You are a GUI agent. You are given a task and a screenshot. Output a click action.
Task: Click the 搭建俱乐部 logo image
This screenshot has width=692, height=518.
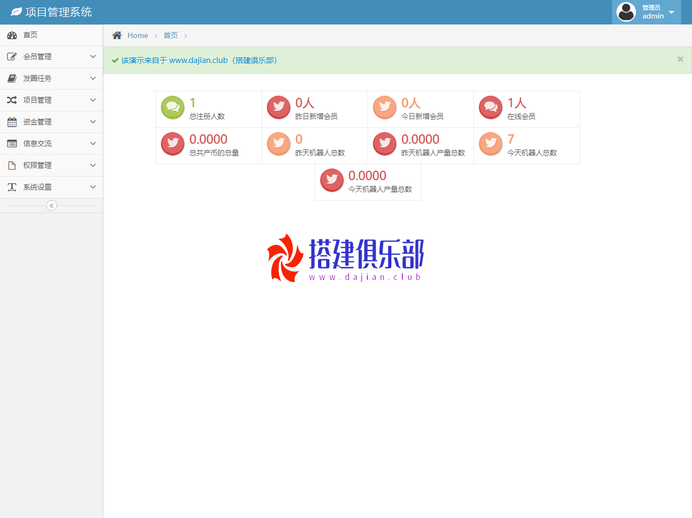point(345,258)
